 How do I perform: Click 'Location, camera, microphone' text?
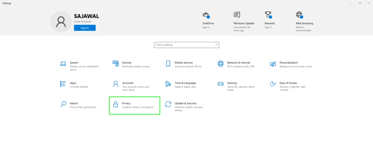click(138, 107)
